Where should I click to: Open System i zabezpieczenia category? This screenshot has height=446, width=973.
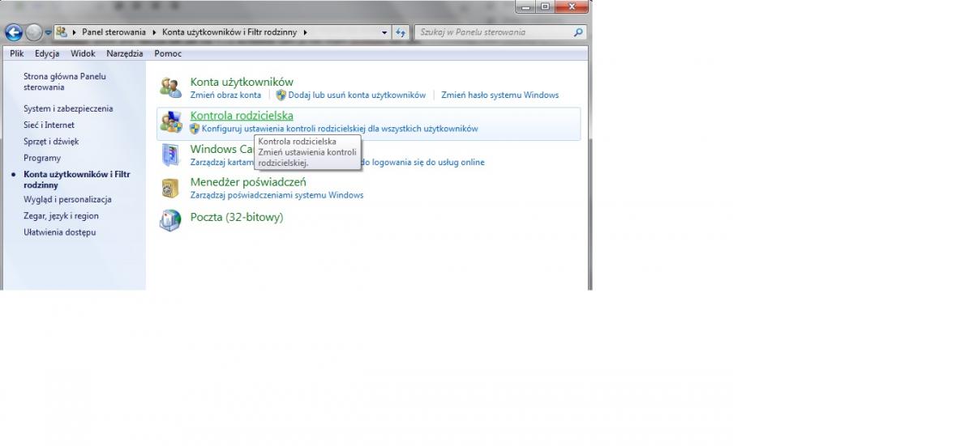pyautogui.click(x=68, y=108)
